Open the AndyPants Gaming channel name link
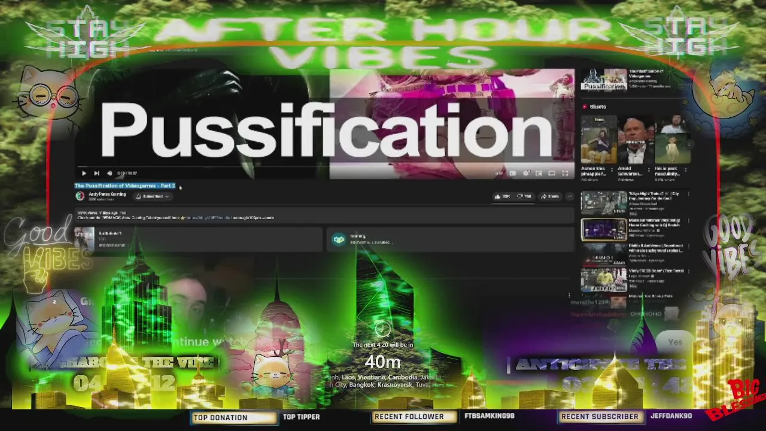766x431 pixels. tap(107, 194)
